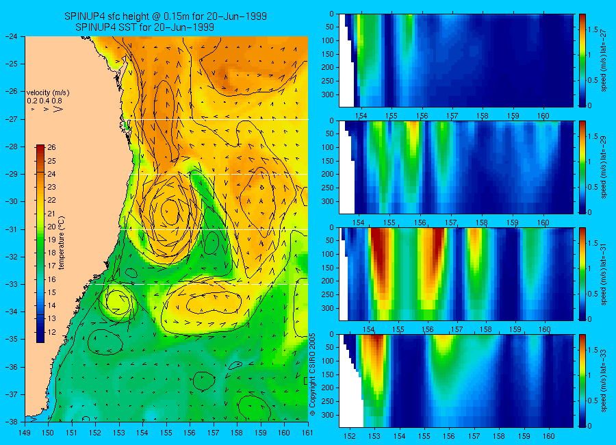The width and height of the screenshot is (616, 445).
Task: Click the "-31" latitude label on the map axis
Action: [11, 229]
